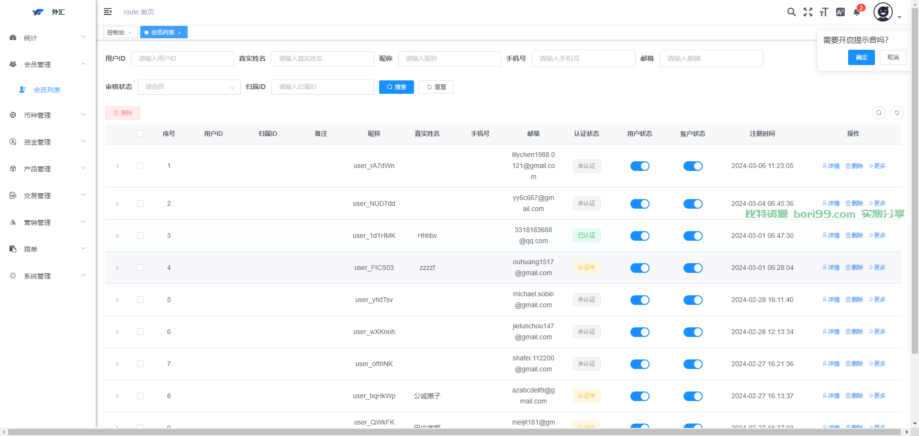Toggle 用户状态 switch for user_ofthNK
Screen dimensions: 919x436
640,364
